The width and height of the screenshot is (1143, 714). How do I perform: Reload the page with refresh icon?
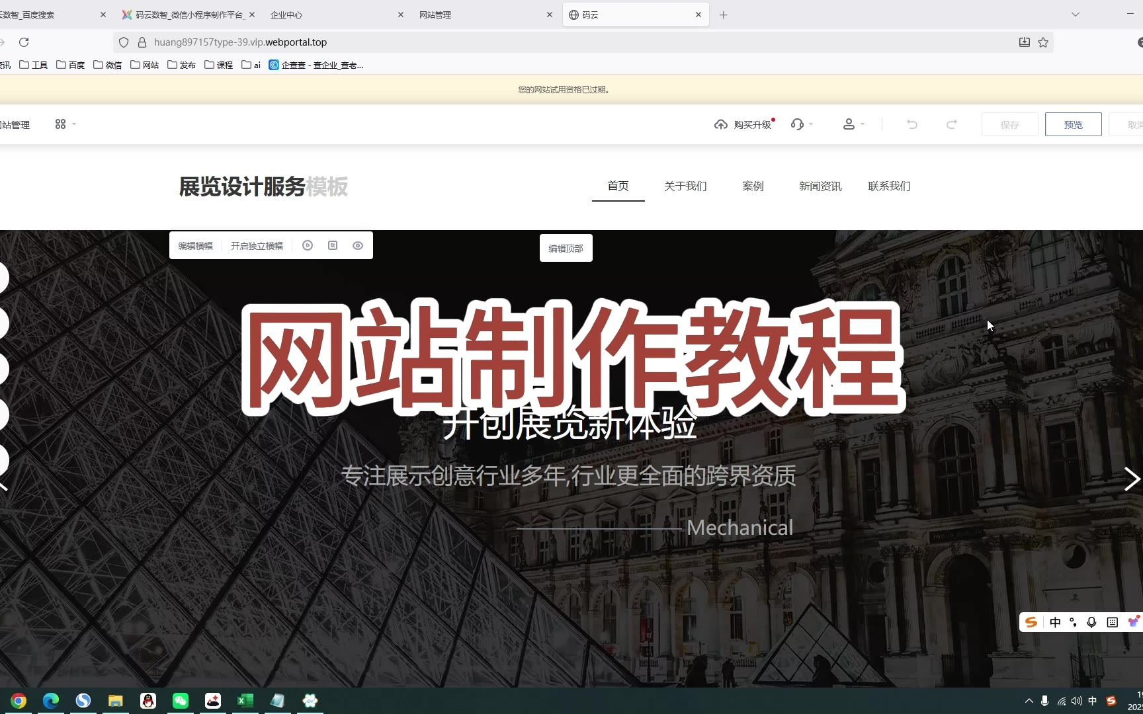click(24, 42)
